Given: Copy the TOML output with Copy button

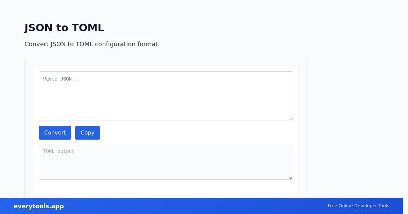Looking at the screenshot, I should click(x=87, y=133).
